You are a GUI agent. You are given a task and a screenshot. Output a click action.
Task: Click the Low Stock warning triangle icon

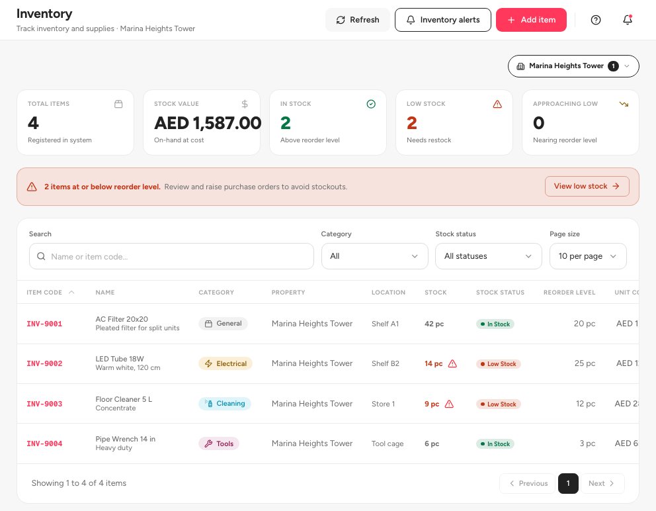pyautogui.click(x=497, y=104)
